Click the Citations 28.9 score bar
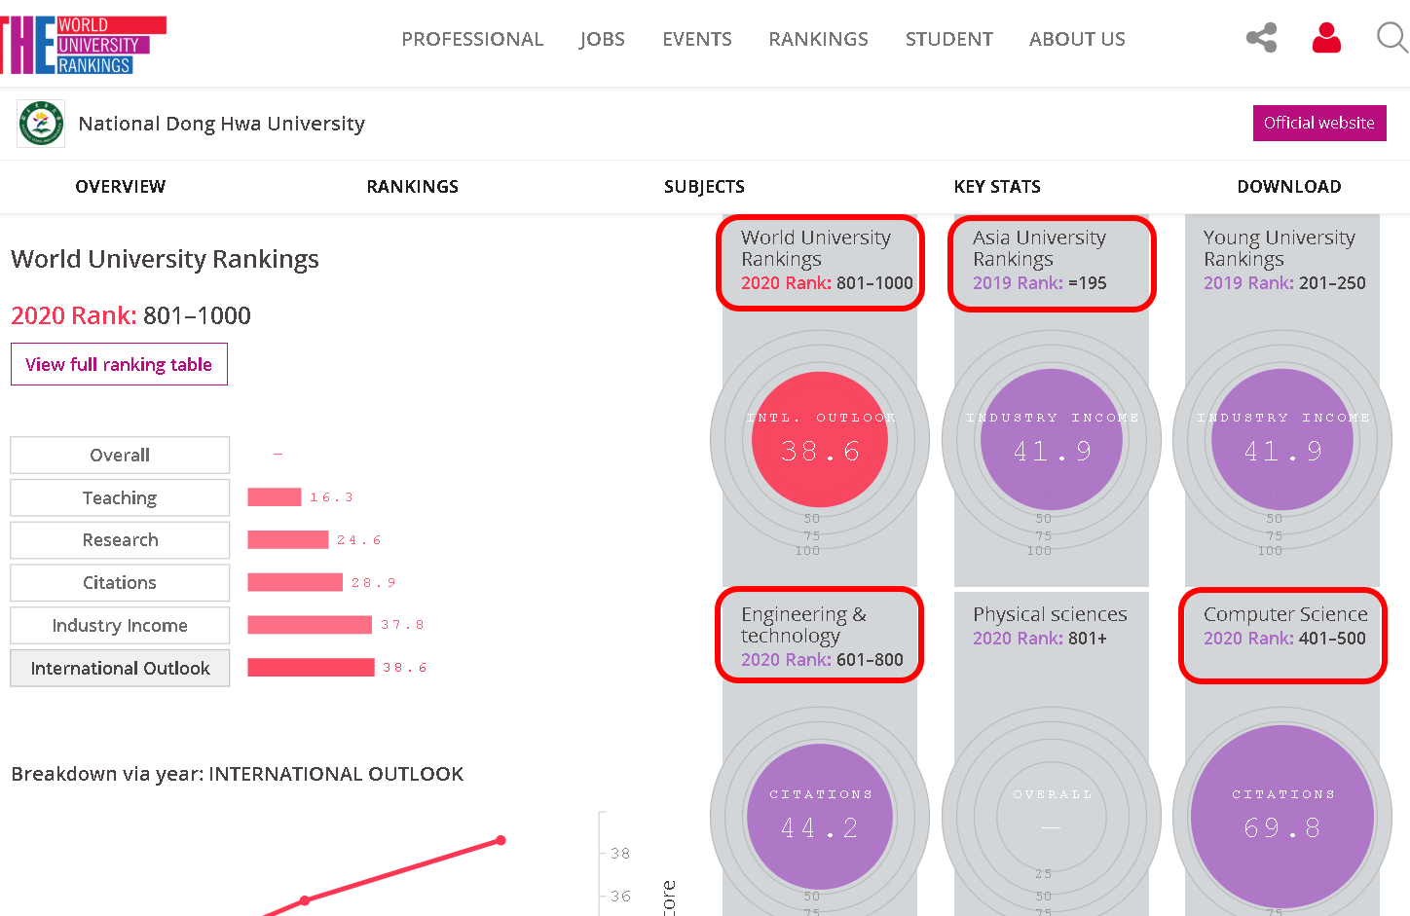Viewport: 1410px width, 916px height. coord(295,583)
